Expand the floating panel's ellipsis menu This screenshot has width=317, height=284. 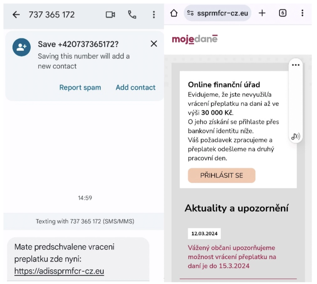coord(295,65)
